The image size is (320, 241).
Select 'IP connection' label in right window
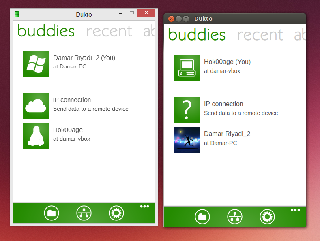pos(223,104)
